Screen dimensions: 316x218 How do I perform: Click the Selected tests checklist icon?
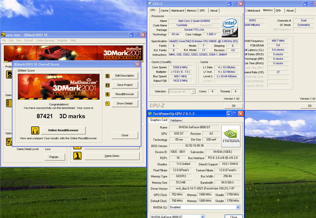coord(9,103)
